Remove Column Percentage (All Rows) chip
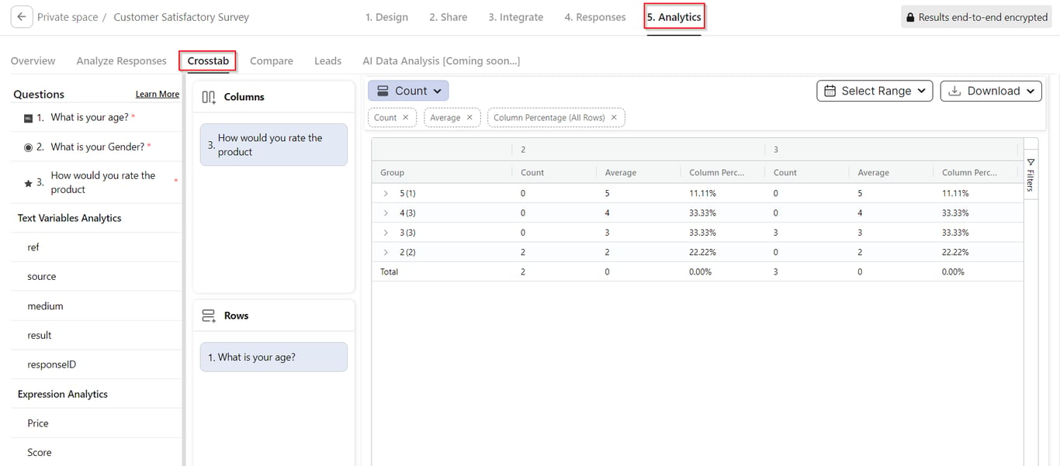Viewport: 1060px width, 466px height. pyautogui.click(x=614, y=118)
